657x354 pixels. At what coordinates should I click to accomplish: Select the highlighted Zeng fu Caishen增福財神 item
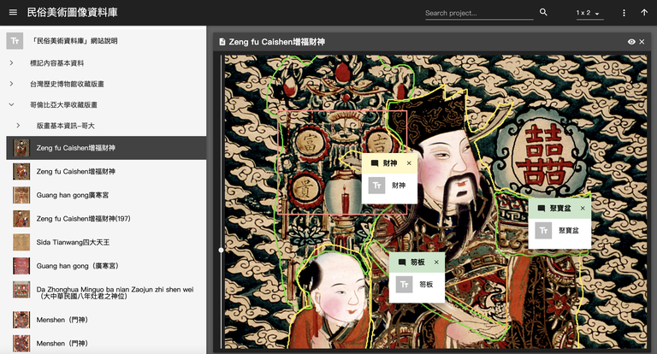[106, 148]
